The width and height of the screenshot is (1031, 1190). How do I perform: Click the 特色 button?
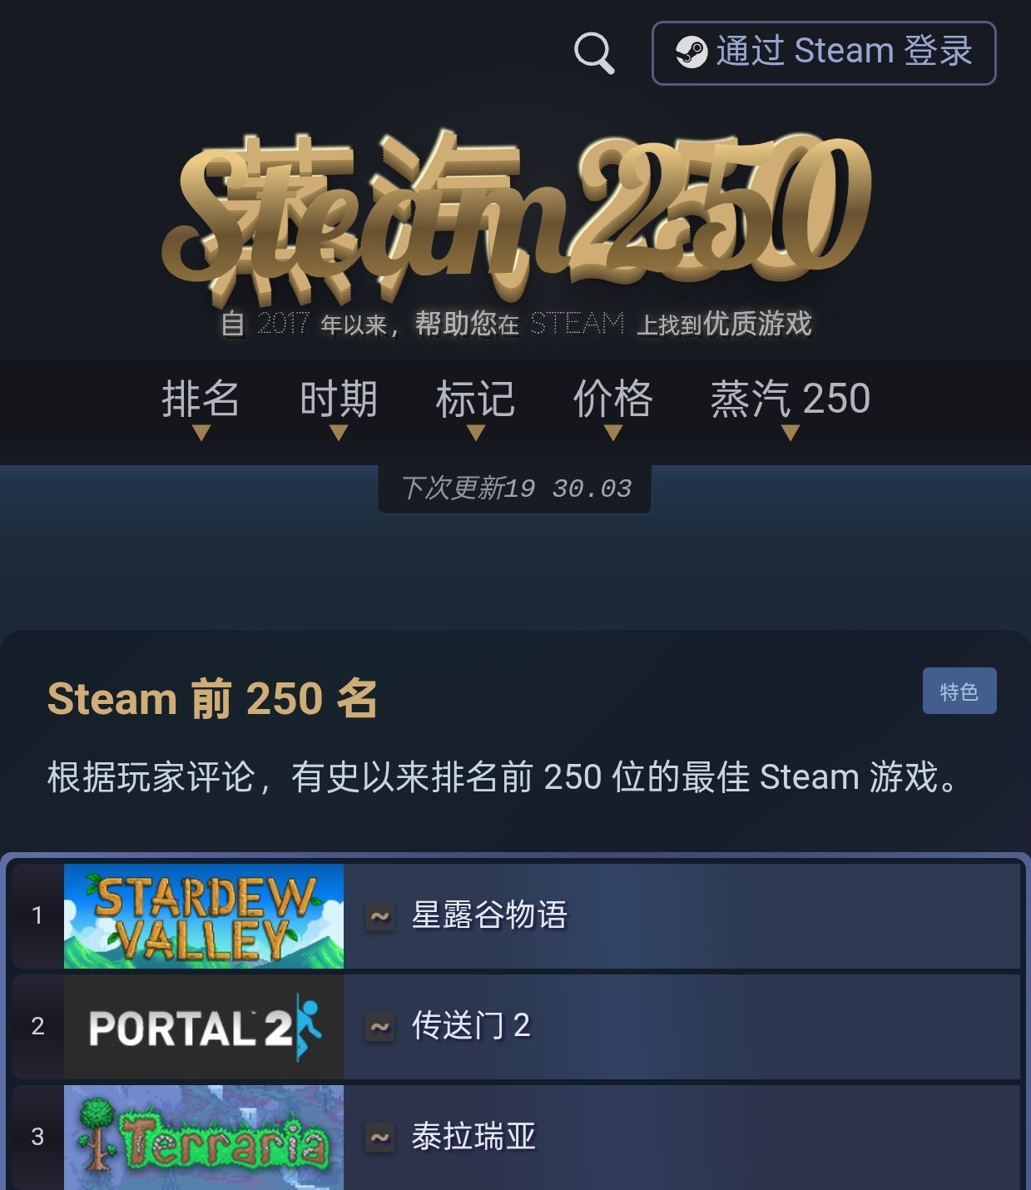coord(959,691)
